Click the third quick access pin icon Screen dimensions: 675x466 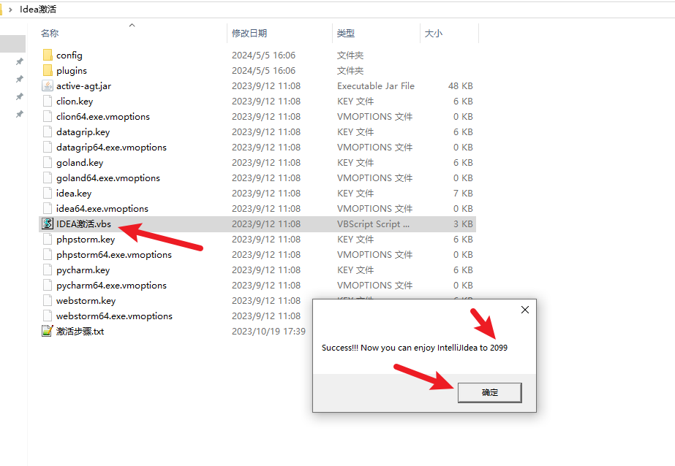coord(19,96)
